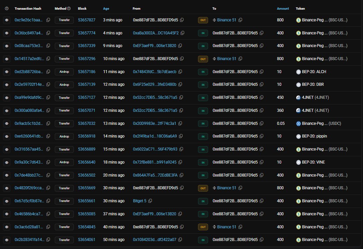Screen dimensions: 363x249
Task: Open sender 0xEF3aeFf9...006e13B20 in 9 mins row
Action: 154,46
